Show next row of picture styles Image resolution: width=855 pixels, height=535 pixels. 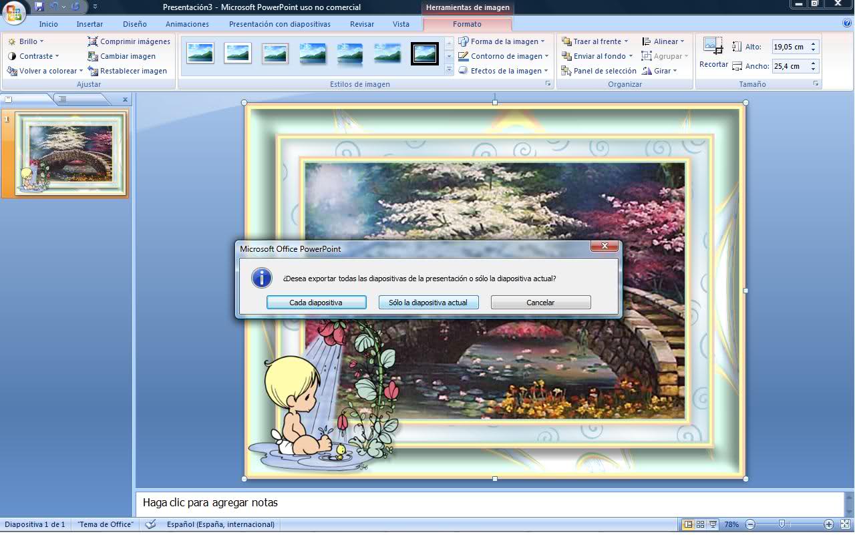pyautogui.click(x=449, y=56)
